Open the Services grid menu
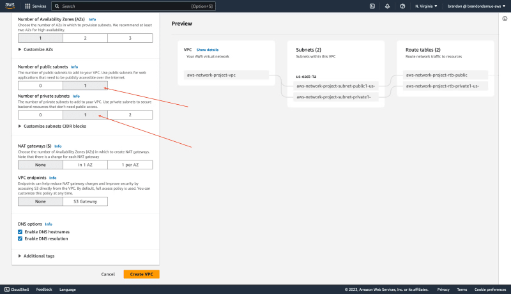Viewport: 511px width, 294px height. click(36, 6)
